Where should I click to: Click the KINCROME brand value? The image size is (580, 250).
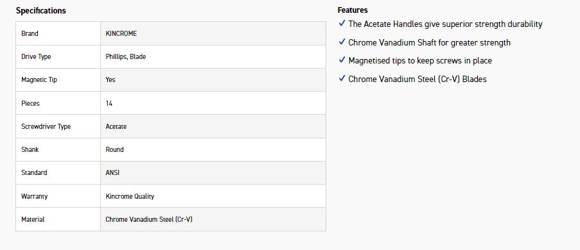(121, 33)
